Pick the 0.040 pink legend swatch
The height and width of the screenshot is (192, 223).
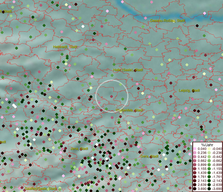click(195, 149)
